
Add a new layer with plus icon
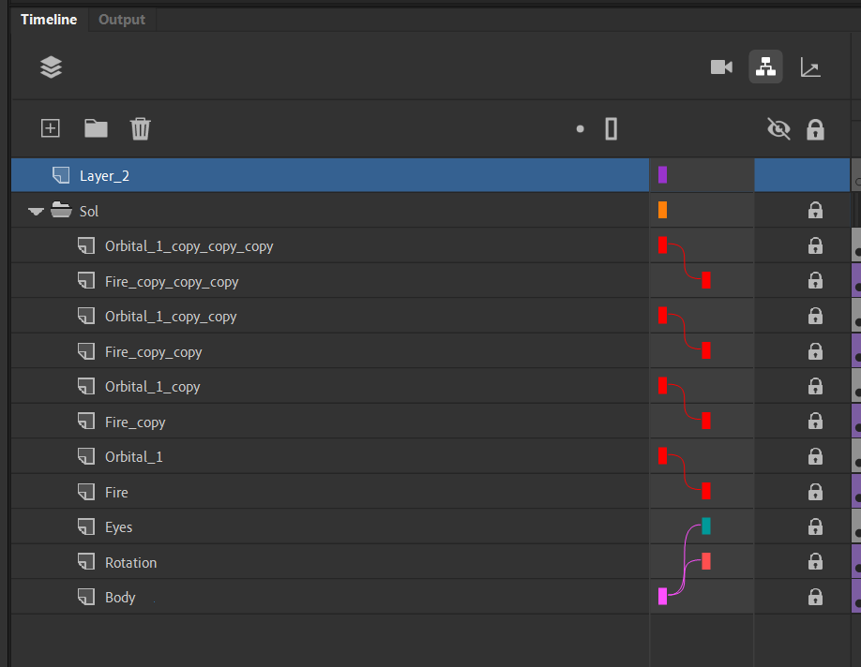[x=51, y=128]
